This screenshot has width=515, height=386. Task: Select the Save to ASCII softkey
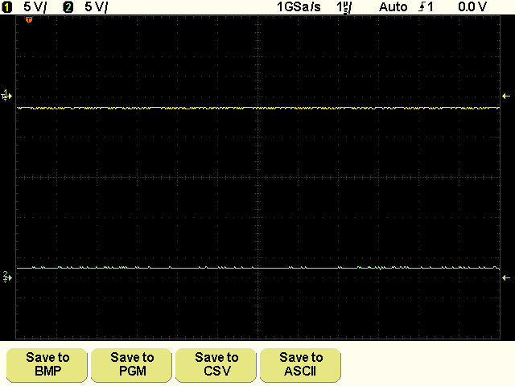click(300, 365)
